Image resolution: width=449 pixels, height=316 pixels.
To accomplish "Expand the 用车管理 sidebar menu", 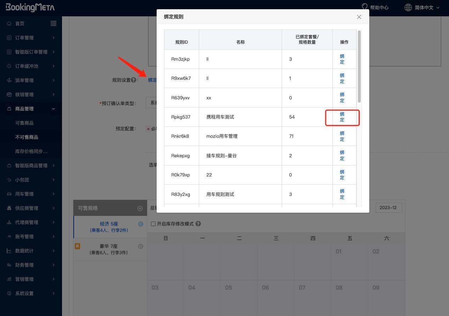I will coord(31,194).
